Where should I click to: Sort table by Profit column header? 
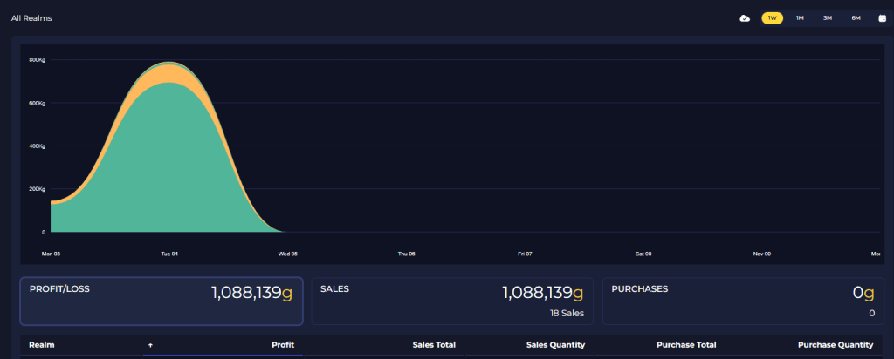click(282, 345)
